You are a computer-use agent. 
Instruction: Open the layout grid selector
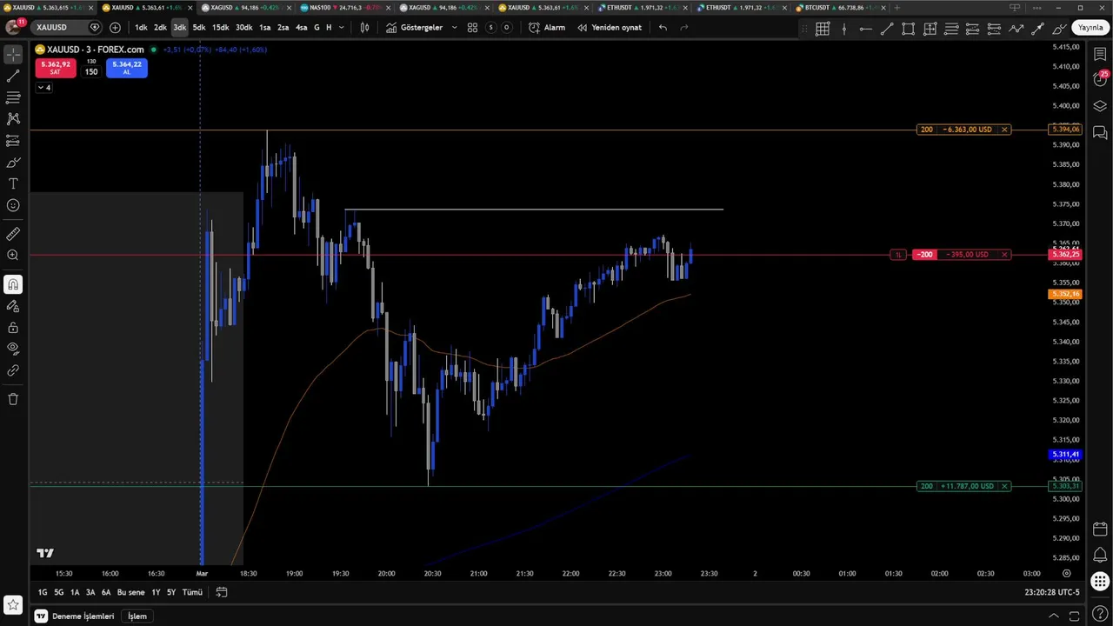(x=472, y=28)
